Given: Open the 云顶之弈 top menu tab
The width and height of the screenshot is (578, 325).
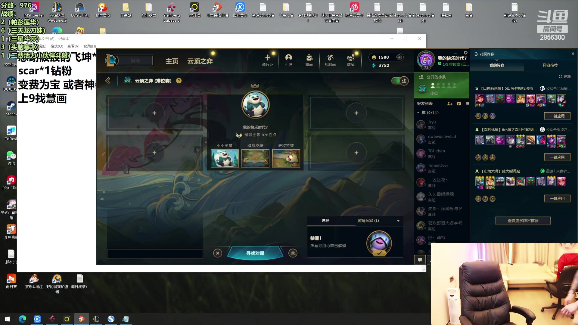Looking at the screenshot, I should tap(200, 61).
